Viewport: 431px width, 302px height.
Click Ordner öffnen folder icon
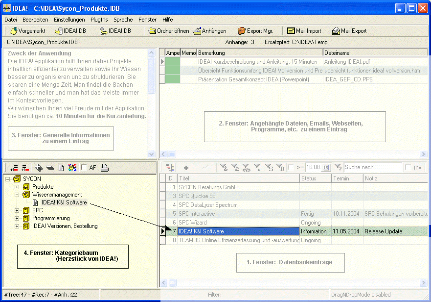tap(152, 31)
